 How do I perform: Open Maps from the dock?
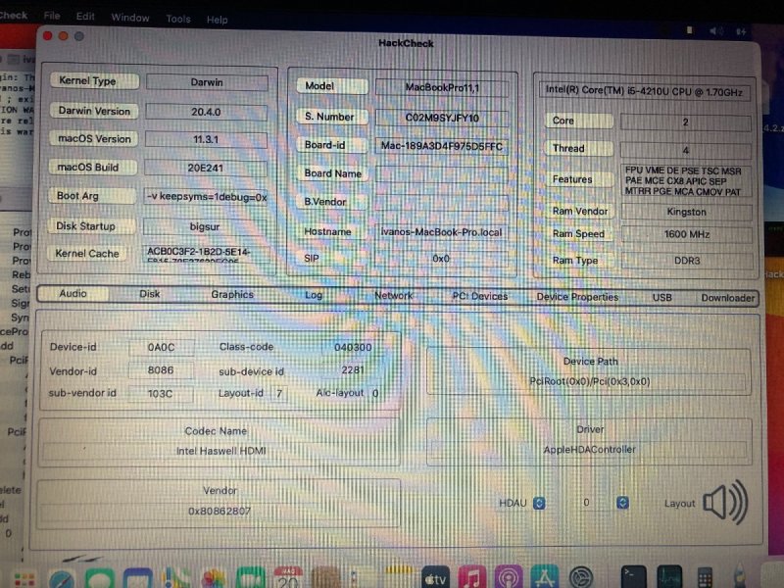tap(175, 579)
